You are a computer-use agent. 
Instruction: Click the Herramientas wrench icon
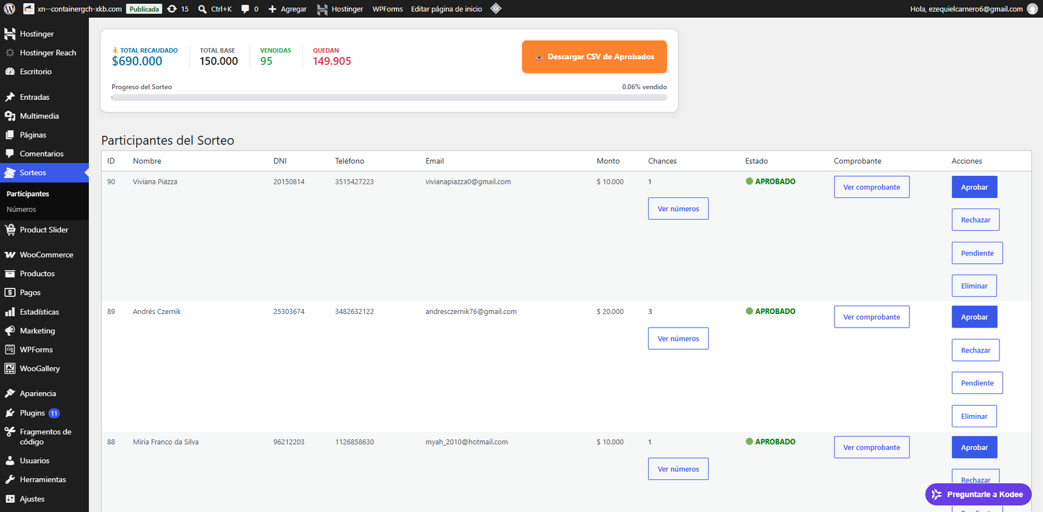click(10, 479)
